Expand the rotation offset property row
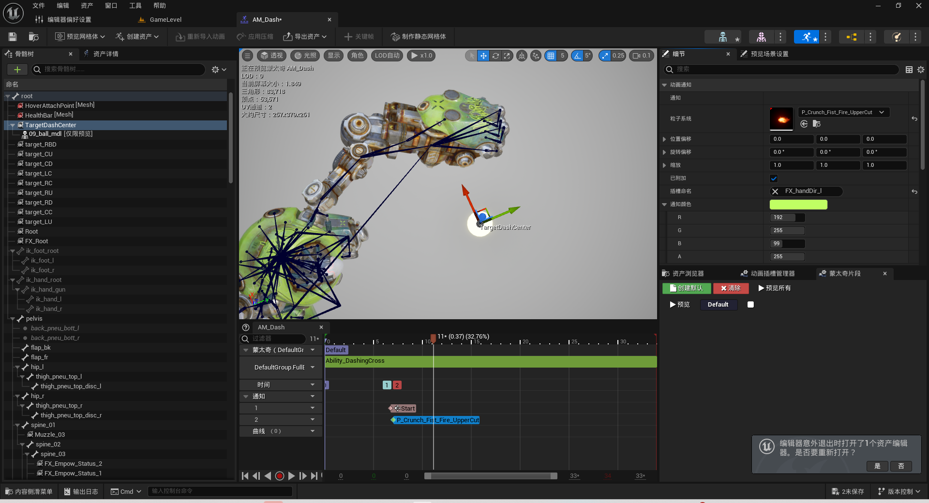Viewport: 929px width, 503px height. 664,152
